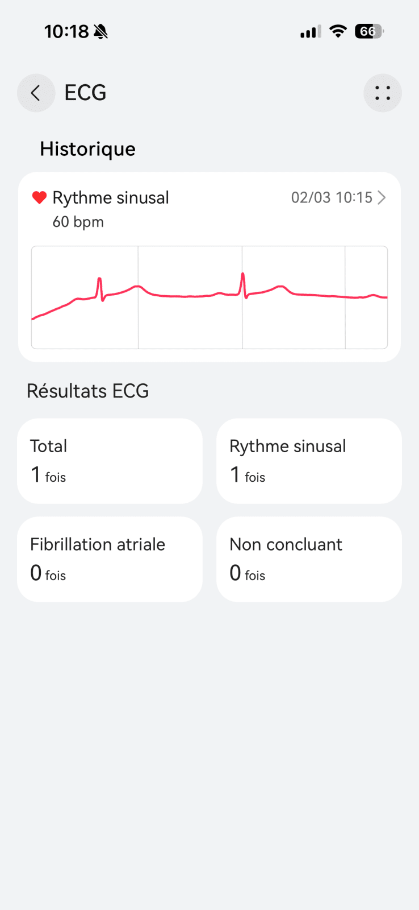Viewport: 419px width, 910px height.
Task: Tap the back arrow button
Action: tap(36, 93)
